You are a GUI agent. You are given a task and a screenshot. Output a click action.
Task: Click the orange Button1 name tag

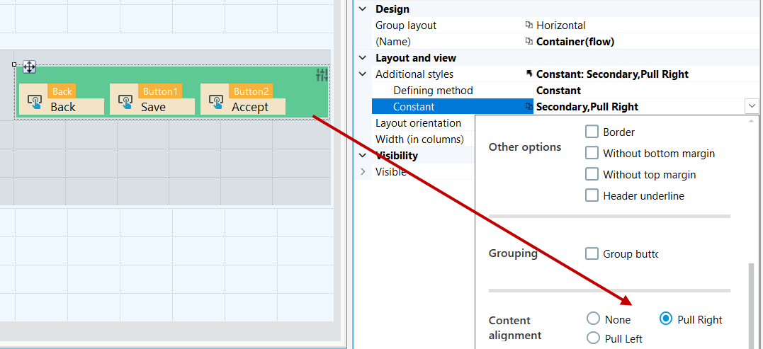click(161, 91)
